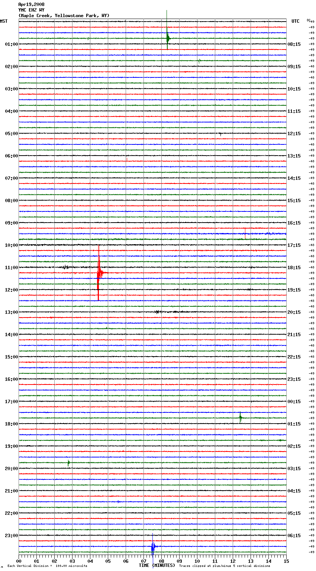The height and width of the screenshot is (571, 316).
Task: Click the "17:00" MST row label
Action: click(x=11, y=402)
